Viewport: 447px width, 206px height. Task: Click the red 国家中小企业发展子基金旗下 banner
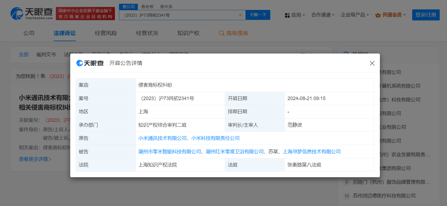(85, 13)
